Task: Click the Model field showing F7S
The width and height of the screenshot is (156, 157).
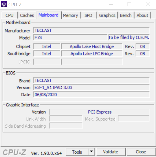Action: pyautogui.click(x=70, y=38)
